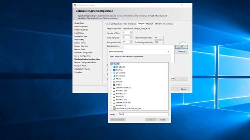Click the Autogrowth (MB) value box
This screenshot has width=250, height=140.
(x=127, y=42)
